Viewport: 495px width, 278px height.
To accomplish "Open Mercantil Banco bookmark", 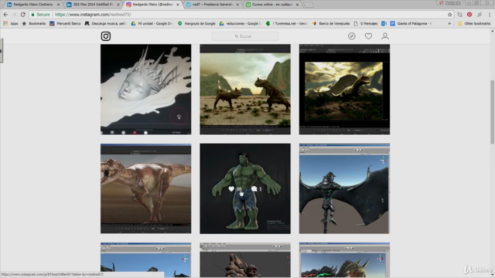I will (65, 24).
